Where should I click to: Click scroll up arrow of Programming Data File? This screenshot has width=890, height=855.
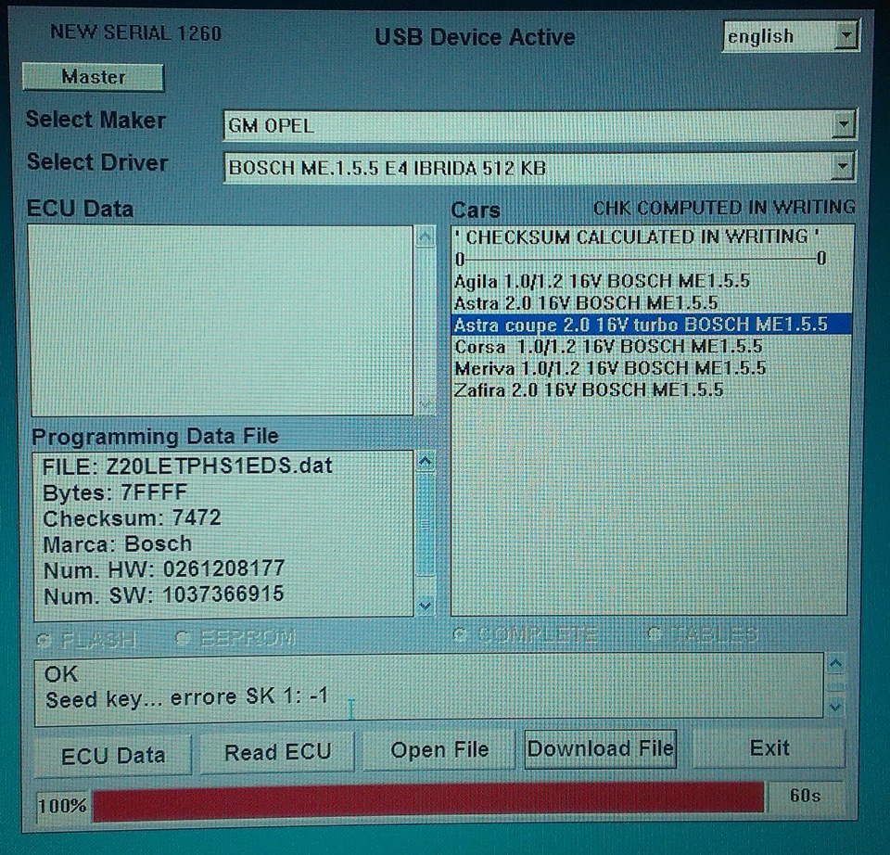426,462
